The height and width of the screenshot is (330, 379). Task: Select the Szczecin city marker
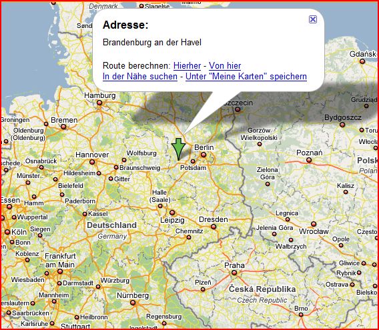238,109
